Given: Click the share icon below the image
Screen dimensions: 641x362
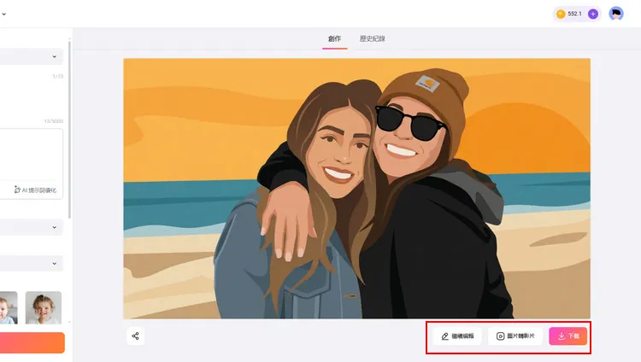Looking at the screenshot, I should (x=135, y=336).
